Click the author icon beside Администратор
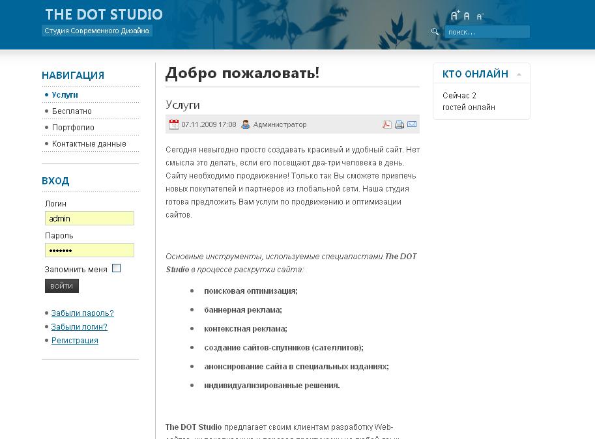This screenshot has width=595, height=439. point(244,123)
